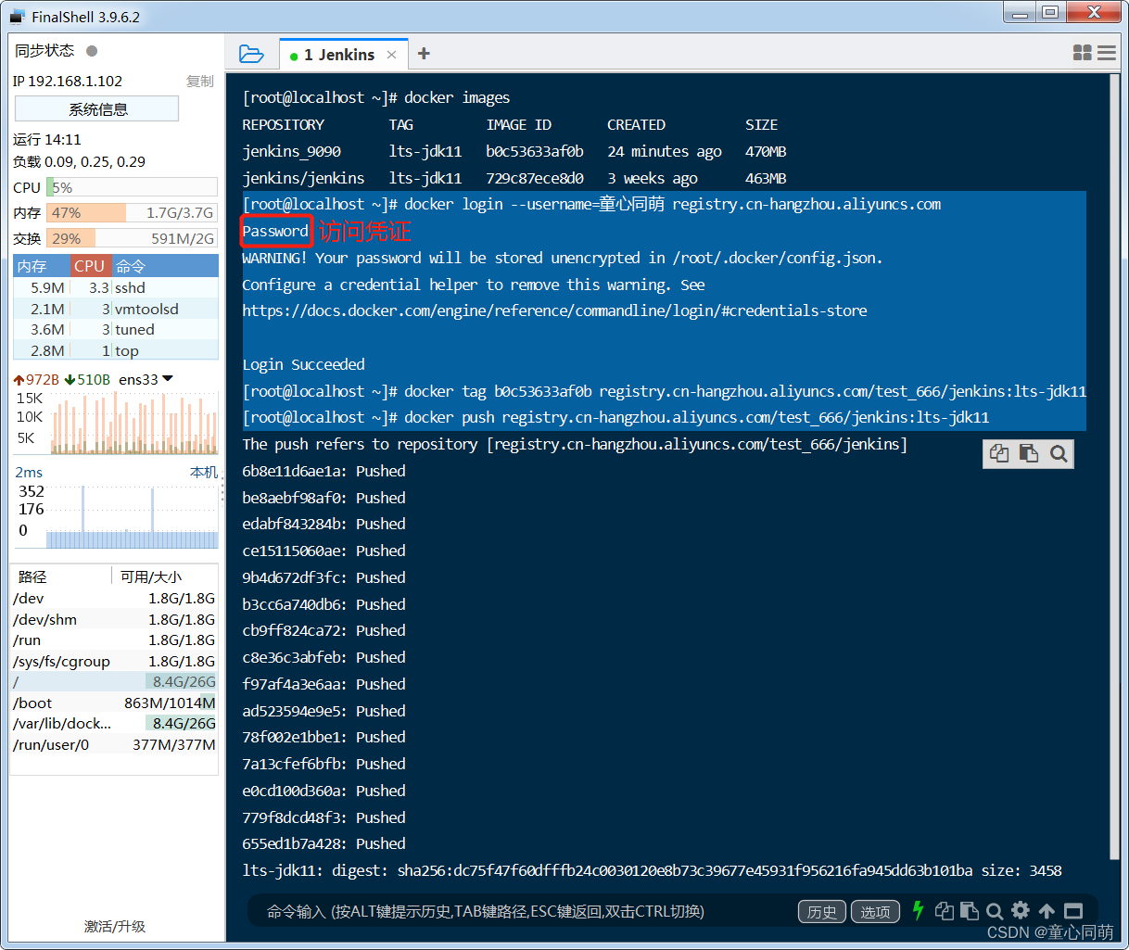The image size is (1129, 950).
Task: Select the CPU process column tab
Action: pyautogui.click(x=91, y=266)
